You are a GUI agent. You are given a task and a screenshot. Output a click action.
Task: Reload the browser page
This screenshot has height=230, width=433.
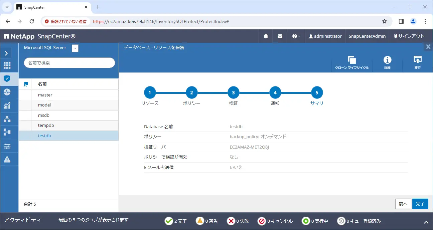[x=32, y=21]
